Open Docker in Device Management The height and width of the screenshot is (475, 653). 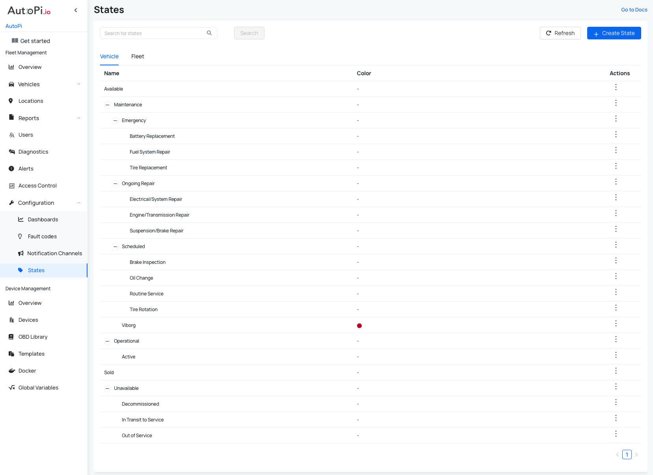pos(44,371)
